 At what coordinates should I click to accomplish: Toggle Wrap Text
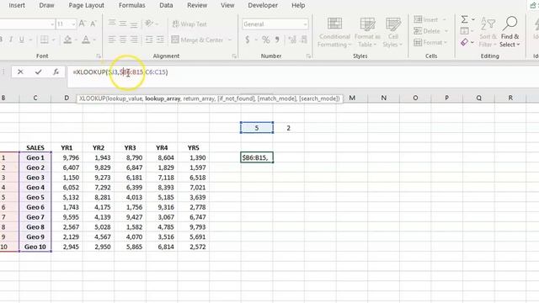click(x=189, y=24)
